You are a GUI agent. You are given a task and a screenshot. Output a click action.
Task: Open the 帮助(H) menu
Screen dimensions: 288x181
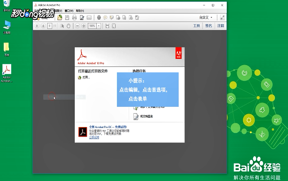tap(80, 11)
